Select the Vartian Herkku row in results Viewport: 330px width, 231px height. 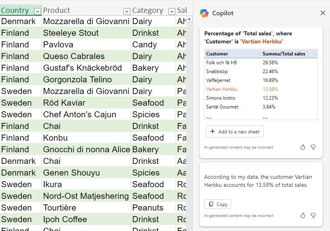(222, 89)
